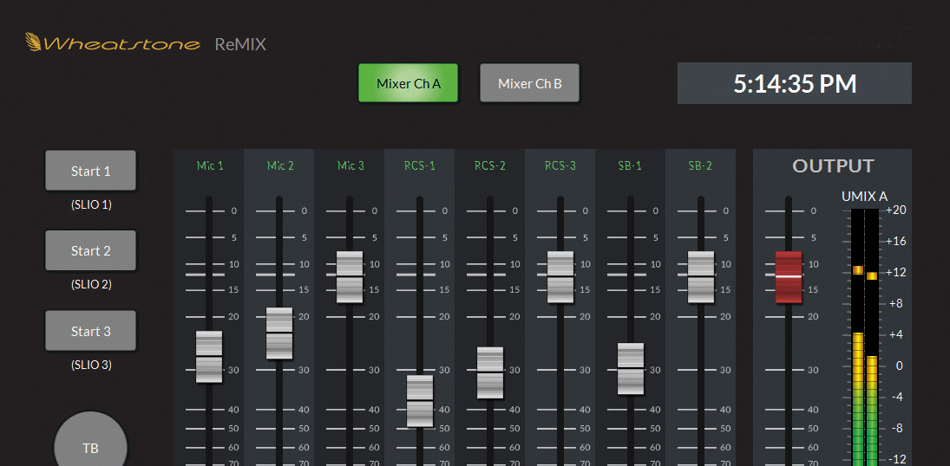Image resolution: width=950 pixels, height=466 pixels.
Task: Click the UMIX A meter label
Action: pyautogui.click(x=865, y=196)
